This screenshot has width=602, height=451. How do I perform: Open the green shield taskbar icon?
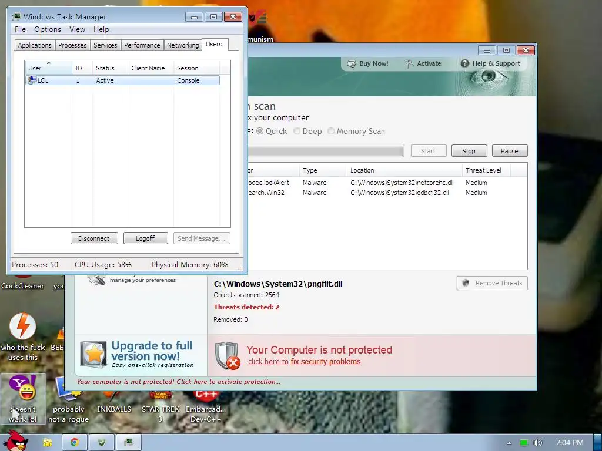tap(102, 443)
